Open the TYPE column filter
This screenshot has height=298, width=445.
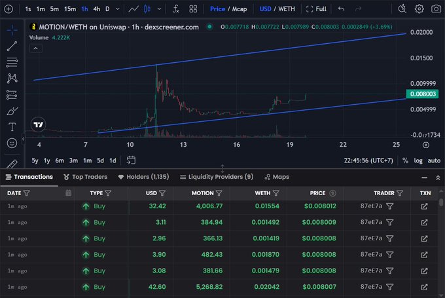[x=108, y=193]
